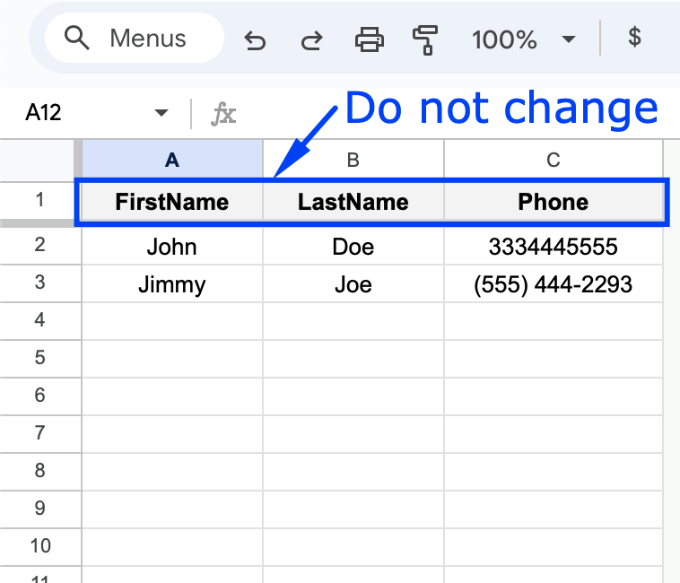Image resolution: width=680 pixels, height=583 pixels.
Task: Click the dollar currency format button
Action: (x=634, y=38)
